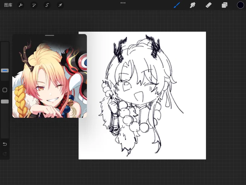Adjust the brush size slider handle
Screen dimensions: 246x185
5,70
